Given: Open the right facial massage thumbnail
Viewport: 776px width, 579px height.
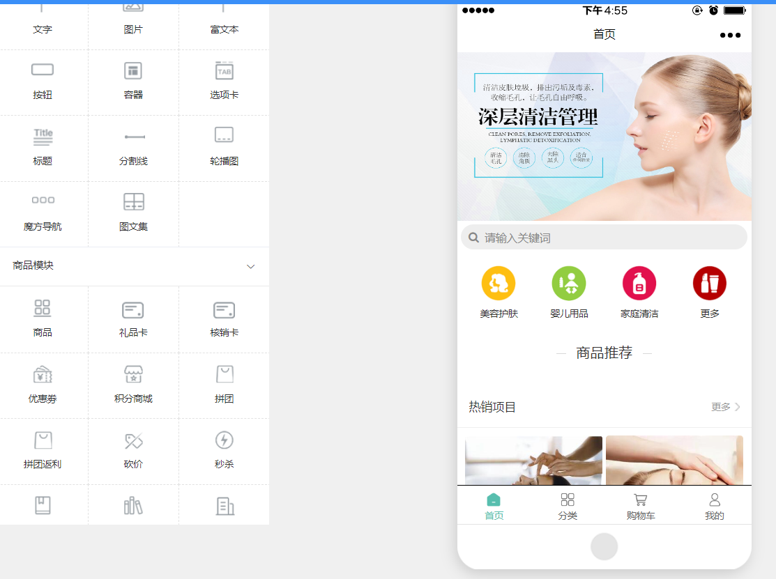Looking at the screenshot, I should pos(674,461).
